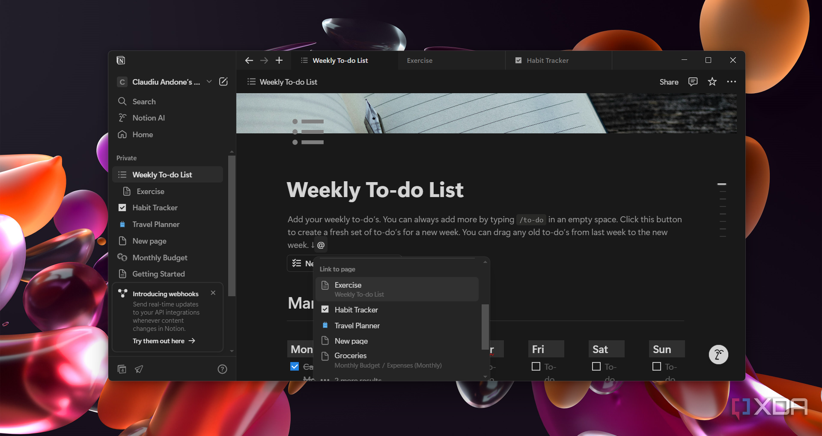Select New page in link popup
This screenshot has height=436, width=822.
point(397,341)
